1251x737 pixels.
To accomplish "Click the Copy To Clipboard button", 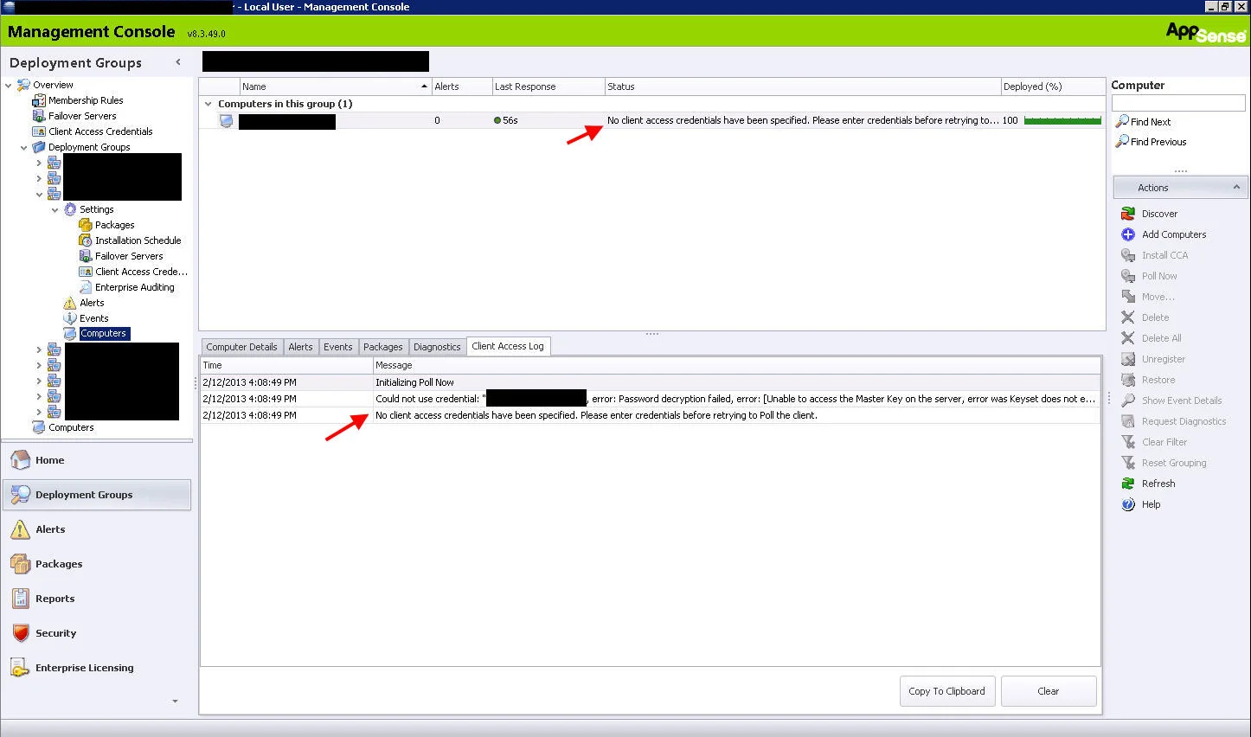I will (x=947, y=691).
